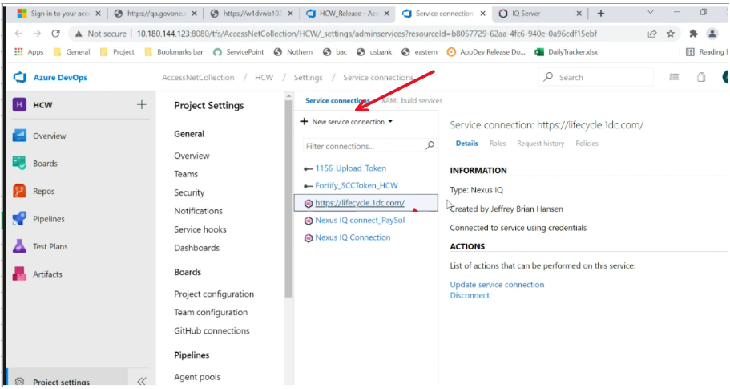This screenshot has width=730, height=389.
Task: Open the browser tab search chevron
Action: coord(650,13)
